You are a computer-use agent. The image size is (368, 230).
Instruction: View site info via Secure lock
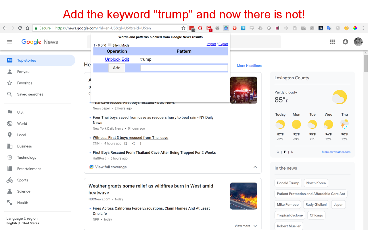pyautogui.click(x=43, y=28)
